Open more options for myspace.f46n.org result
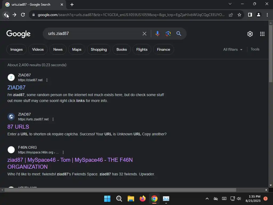The width and height of the screenshot is (273, 205). coord(63,152)
